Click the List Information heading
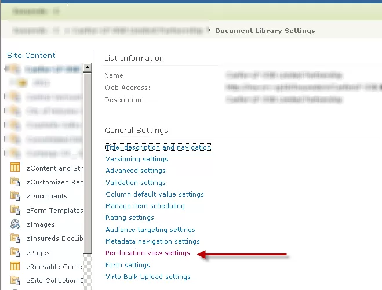 coord(134,58)
